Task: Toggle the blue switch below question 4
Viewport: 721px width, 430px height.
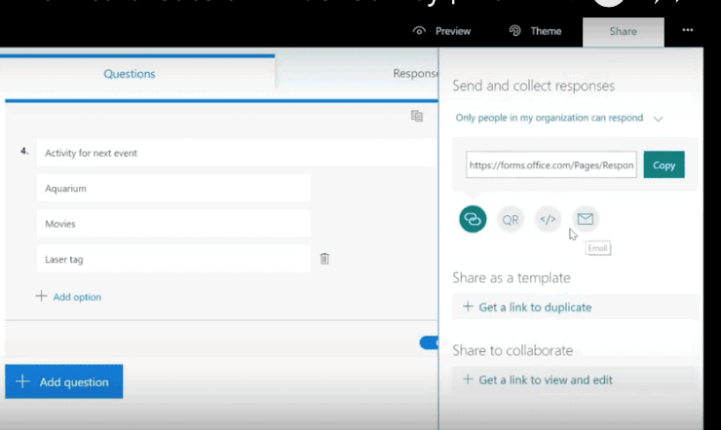Action: (x=429, y=342)
